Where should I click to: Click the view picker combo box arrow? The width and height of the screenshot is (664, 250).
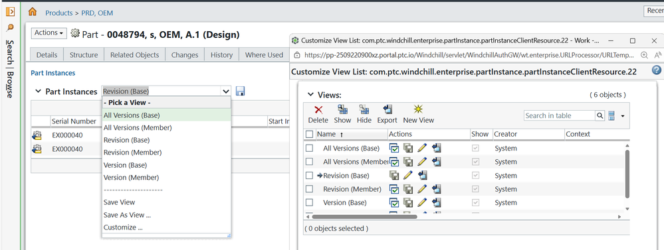pyautogui.click(x=226, y=92)
